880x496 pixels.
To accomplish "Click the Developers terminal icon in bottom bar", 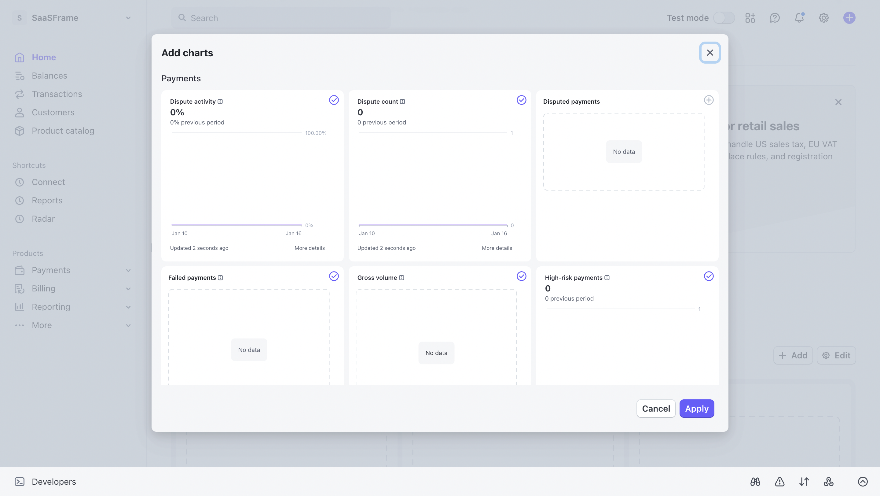I will [20, 481].
